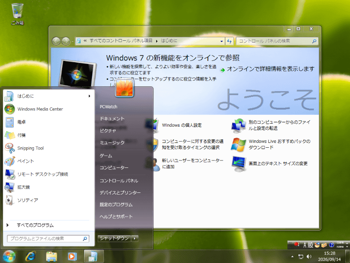Click the user account flower picture
This screenshot has width=350, height=263.
click(x=124, y=88)
